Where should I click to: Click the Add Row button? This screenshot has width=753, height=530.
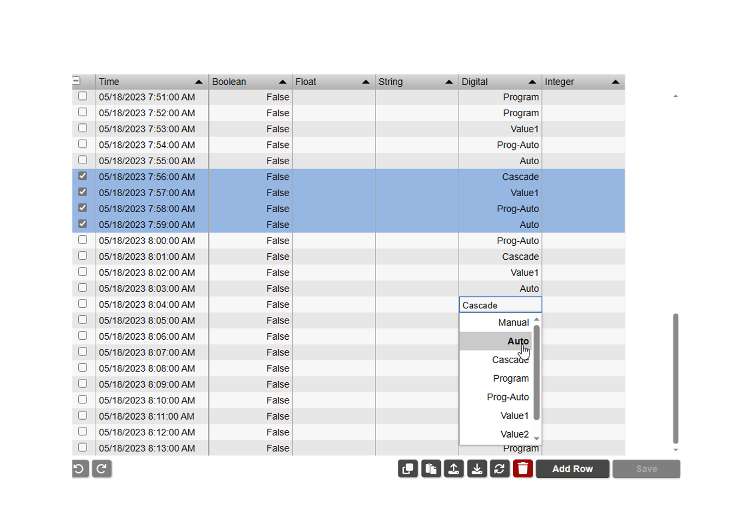572,469
